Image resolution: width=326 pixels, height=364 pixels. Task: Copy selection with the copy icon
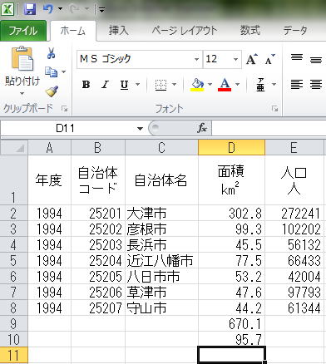[51, 71]
